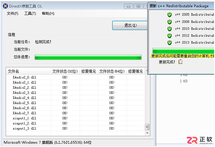Click the green shield beside c++ 2013 Redistributable
This screenshot has width=215, height=147.
click(170, 42)
